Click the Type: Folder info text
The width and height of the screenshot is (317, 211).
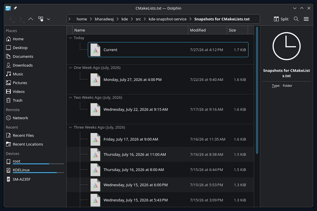click(282, 86)
